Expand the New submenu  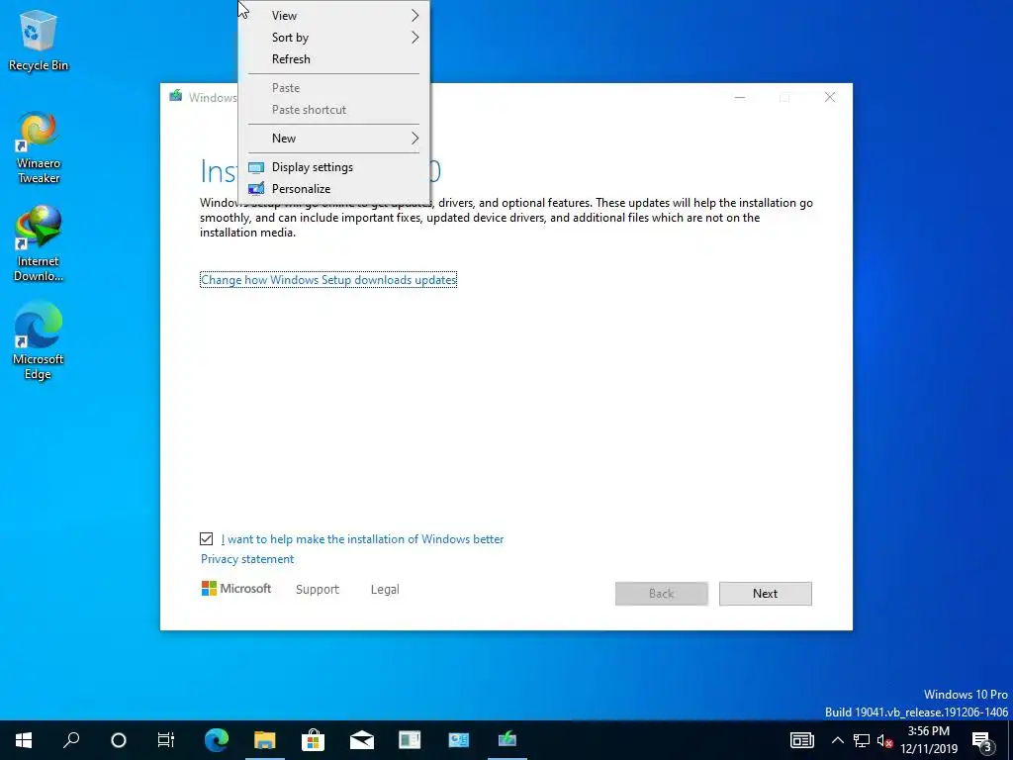pos(334,139)
